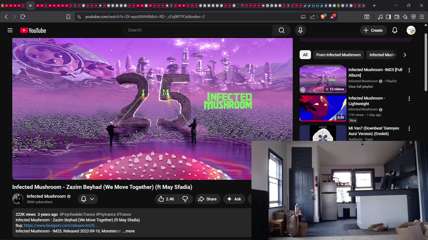View site information in address bar

pos(79,17)
